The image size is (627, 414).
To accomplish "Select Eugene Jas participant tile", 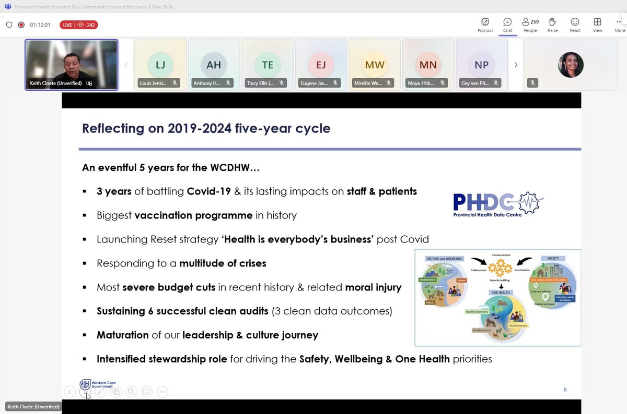I will coord(321,65).
